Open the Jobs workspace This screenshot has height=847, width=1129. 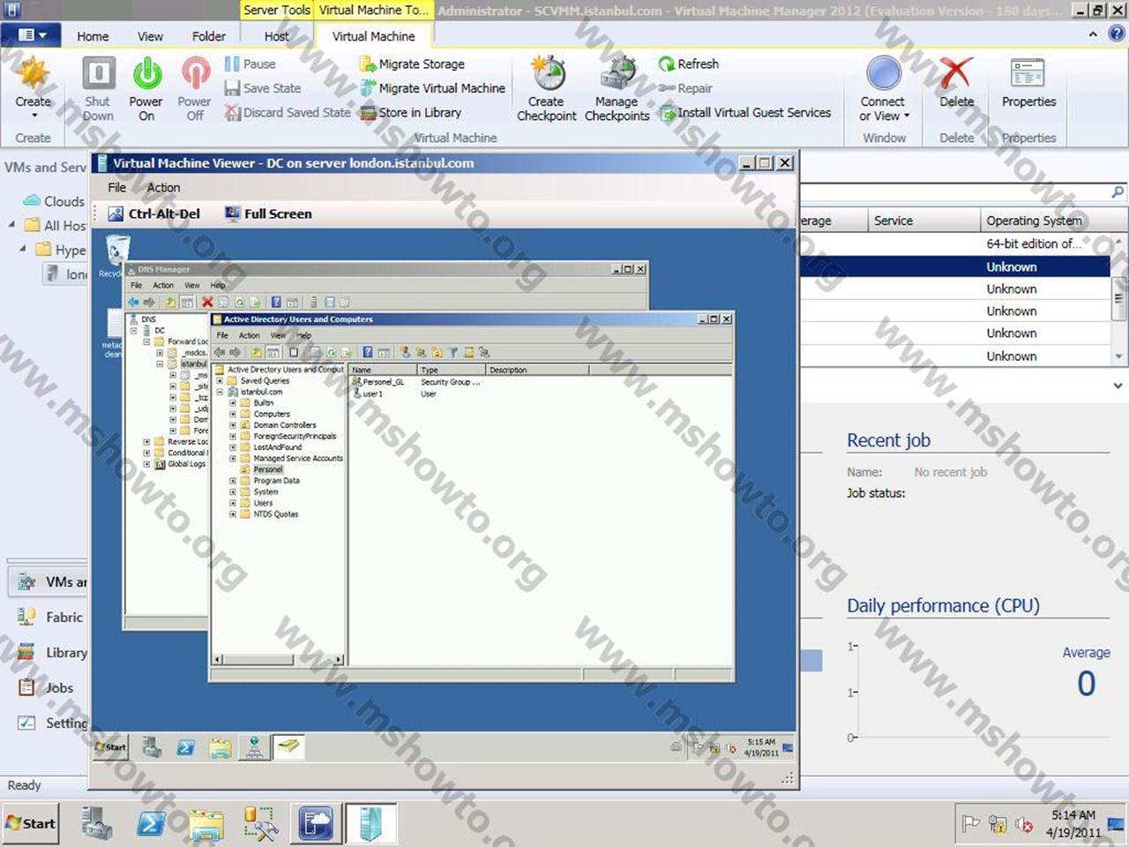(49, 688)
